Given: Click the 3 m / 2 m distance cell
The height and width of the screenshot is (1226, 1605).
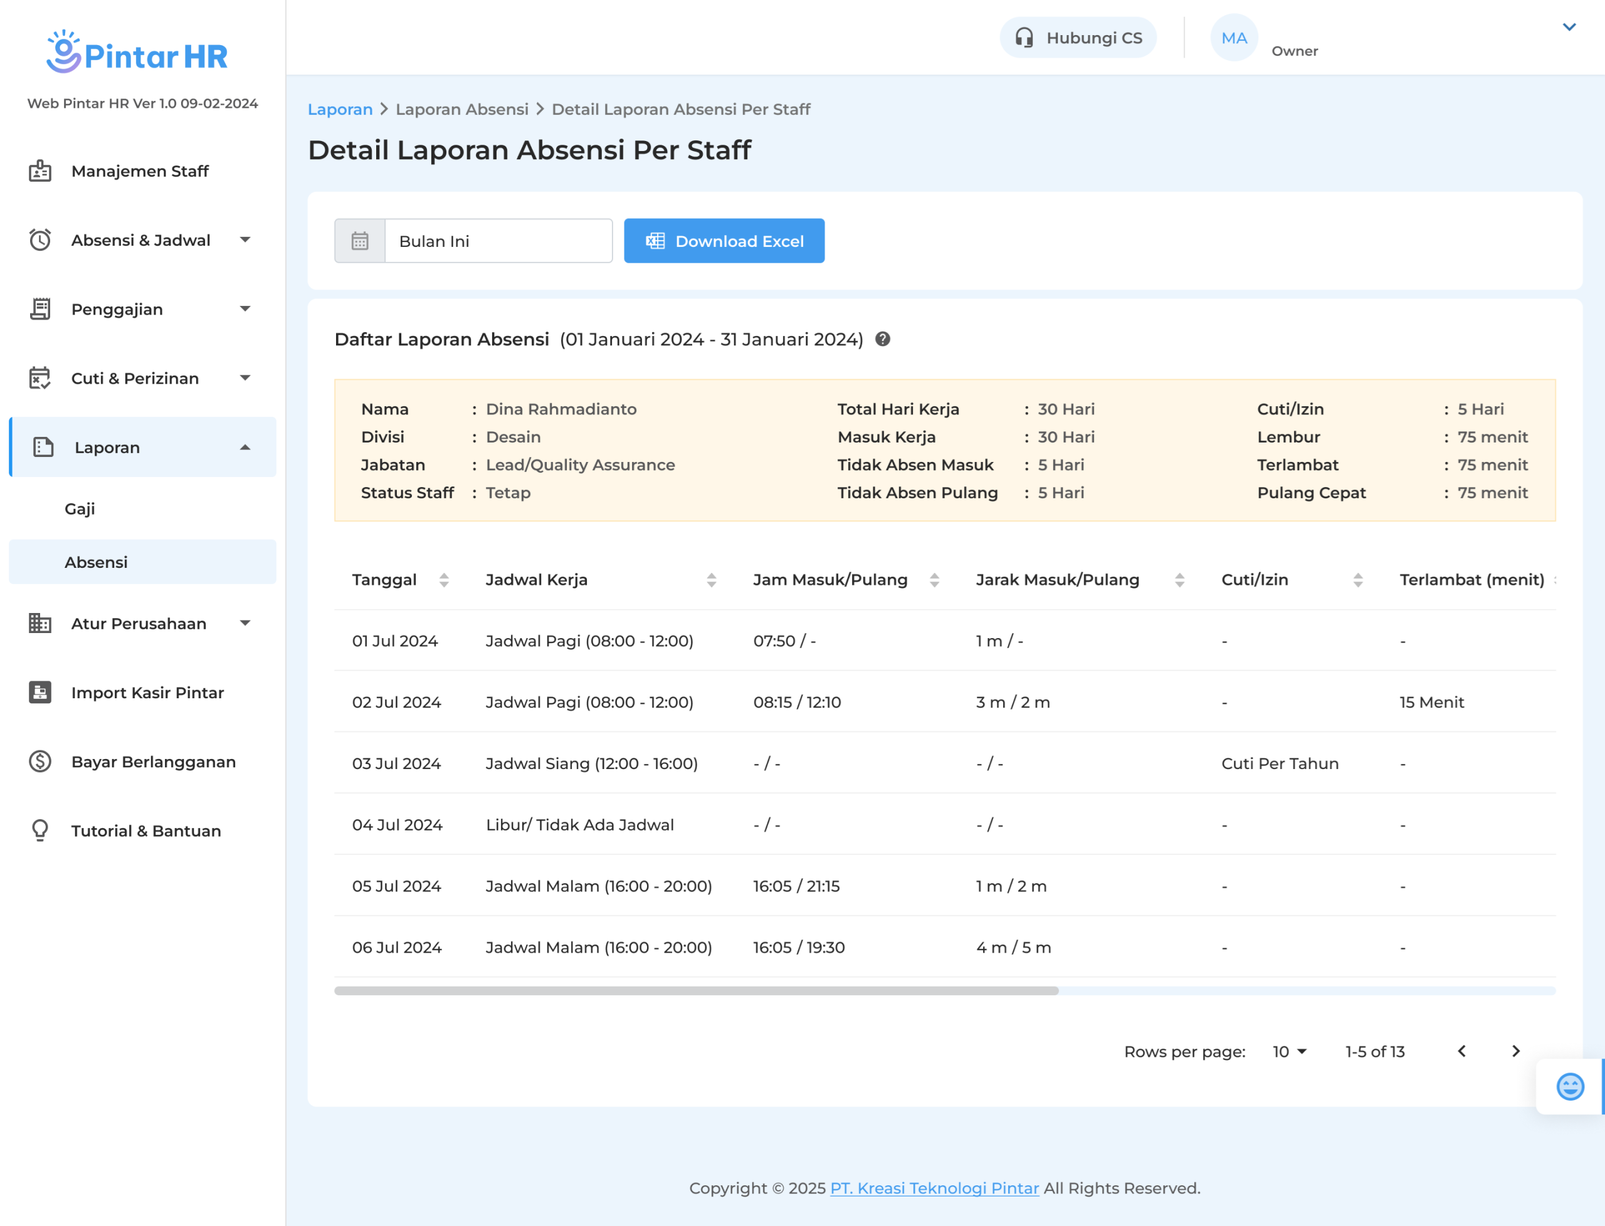Looking at the screenshot, I should (1013, 702).
